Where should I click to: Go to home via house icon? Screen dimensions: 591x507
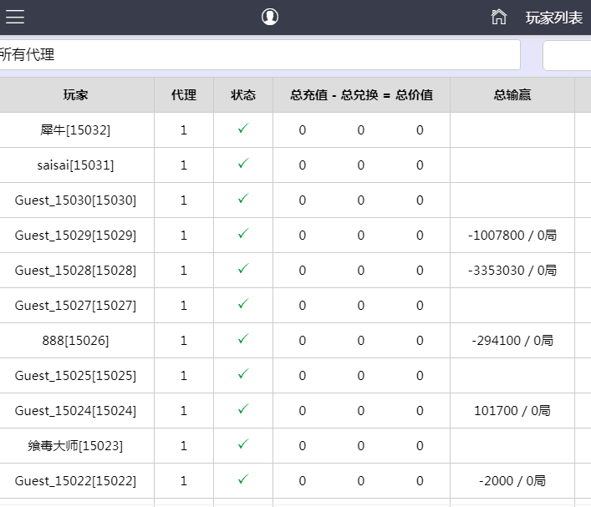pos(499,17)
